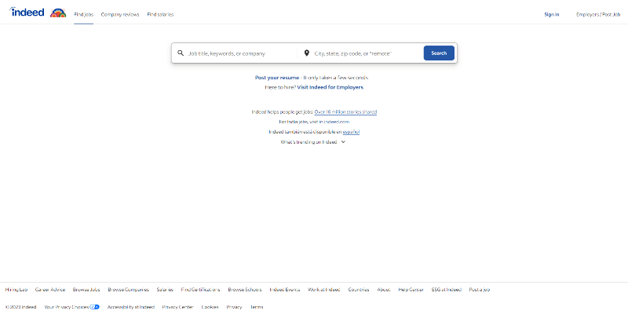The width and height of the screenshot is (628, 318).
Task: Click the Indeed logo
Action: (x=27, y=12)
